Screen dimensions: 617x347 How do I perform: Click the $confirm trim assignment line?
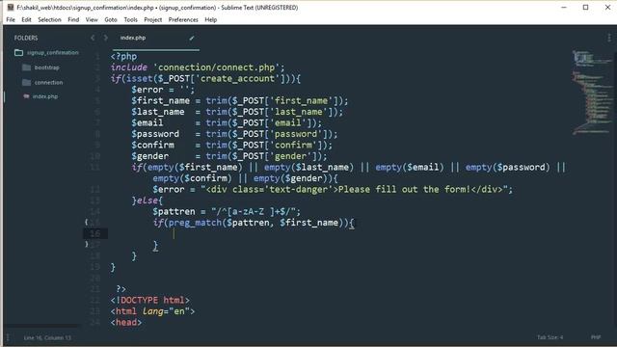[231, 145]
